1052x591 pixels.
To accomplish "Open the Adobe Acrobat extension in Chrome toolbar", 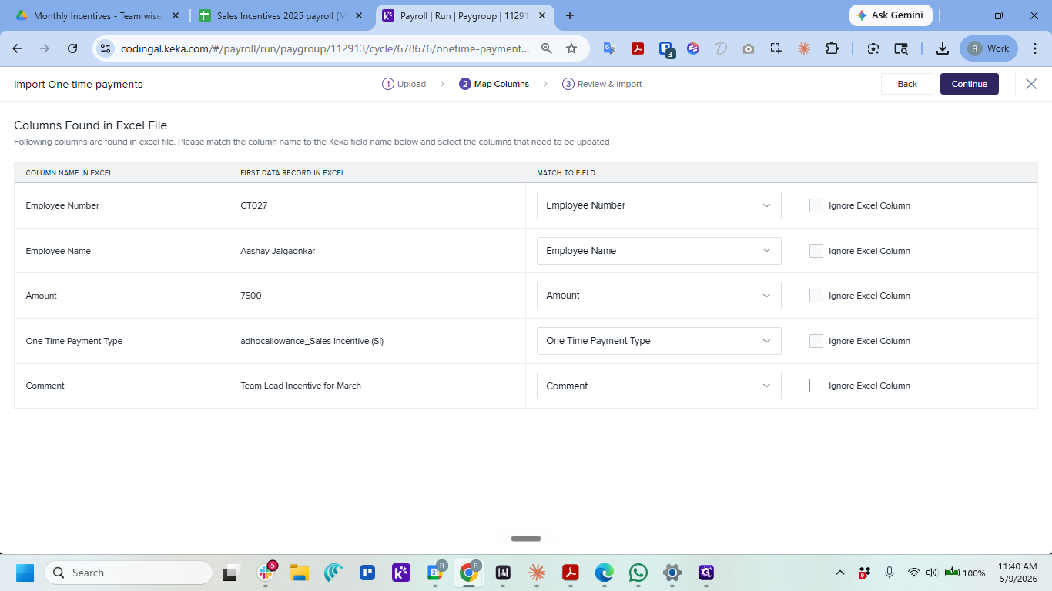I will pos(638,48).
